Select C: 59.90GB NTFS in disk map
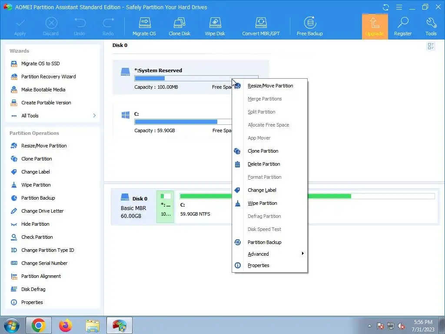The image size is (445, 334). click(204, 207)
